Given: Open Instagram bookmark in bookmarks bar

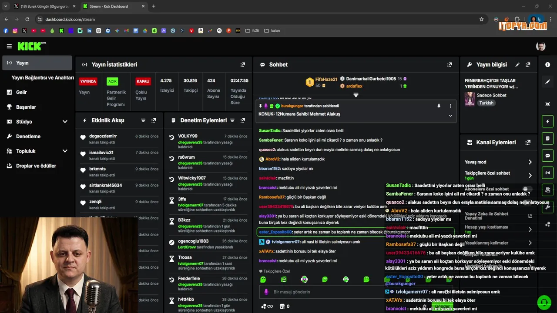Looking at the screenshot, I should 15,31.
